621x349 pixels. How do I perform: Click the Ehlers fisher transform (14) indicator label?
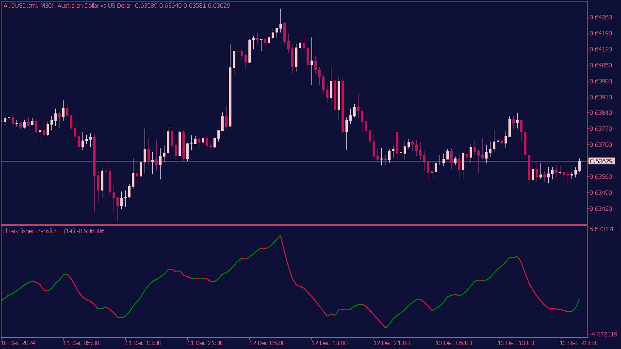53,231
